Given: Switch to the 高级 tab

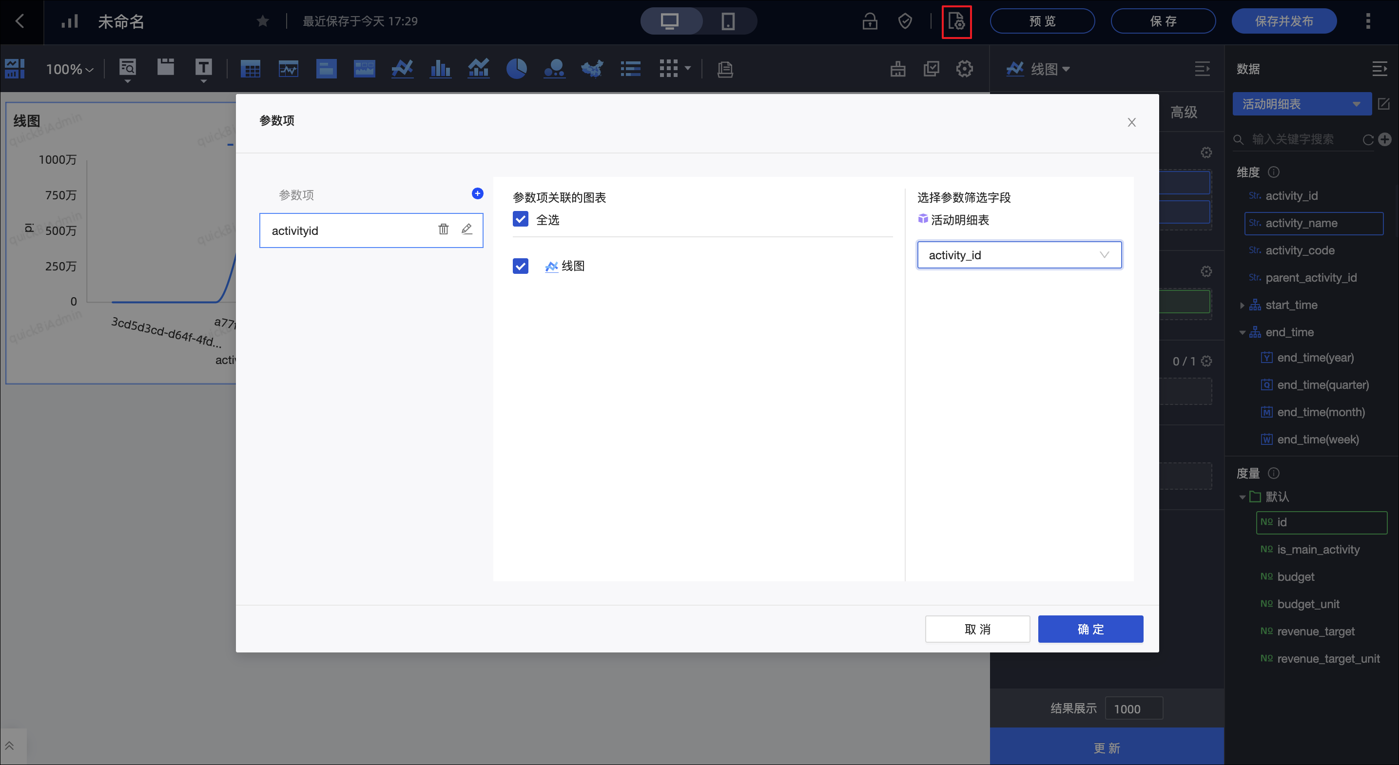Looking at the screenshot, I should (1184, 113).
